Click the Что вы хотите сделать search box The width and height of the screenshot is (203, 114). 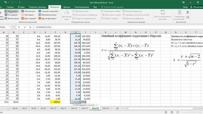tap(113, 7)
